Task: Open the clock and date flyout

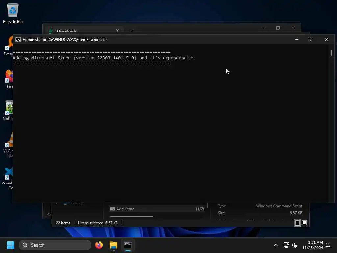Action: [x=313, y=245]
